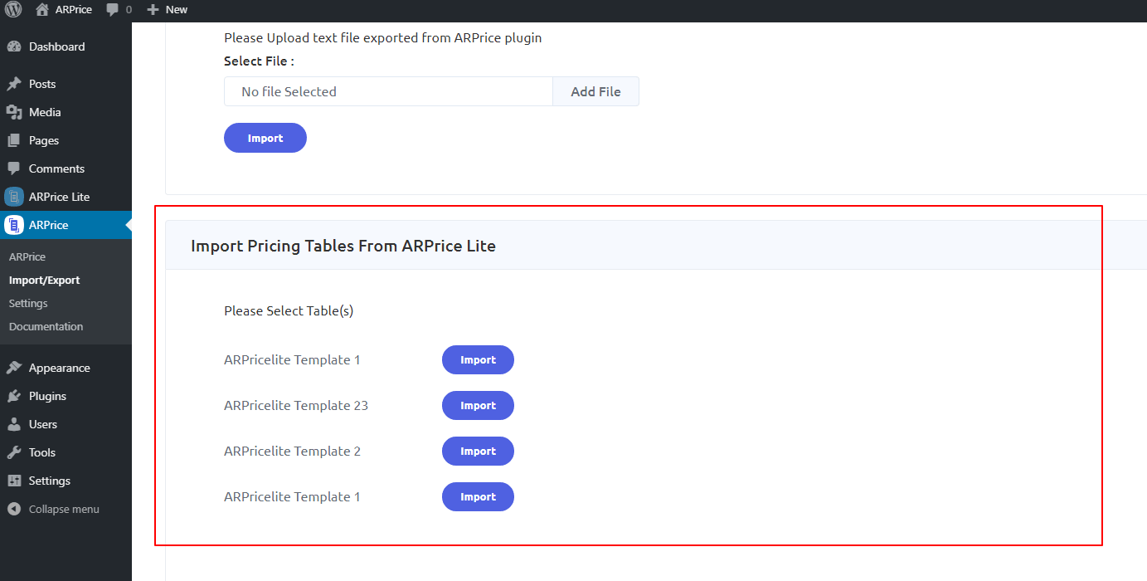Screen dimensions: 1147x581
Task: Open the Plugins plug icon
Action: pyautogui.click(x=13, y=396)
